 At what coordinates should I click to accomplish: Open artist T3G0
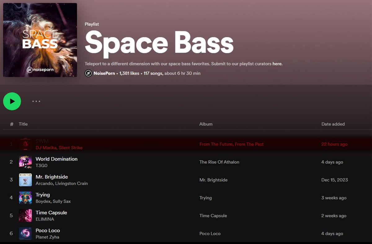42,166
